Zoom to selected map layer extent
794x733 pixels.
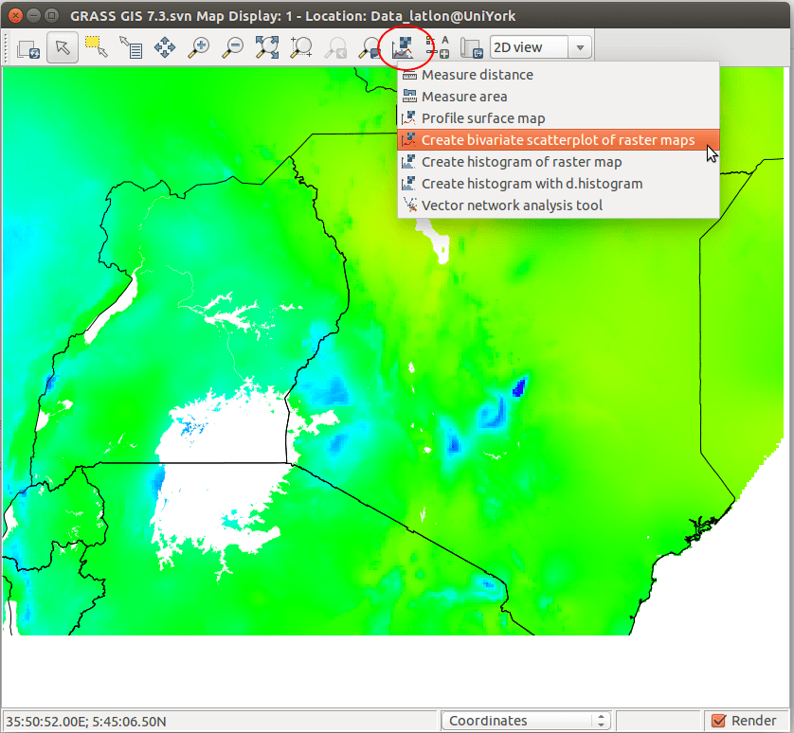coord(267,47)
